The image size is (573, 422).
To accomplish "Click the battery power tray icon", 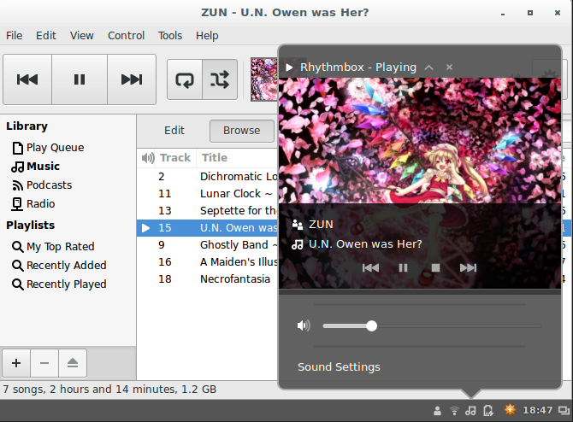I will [488, 411].
